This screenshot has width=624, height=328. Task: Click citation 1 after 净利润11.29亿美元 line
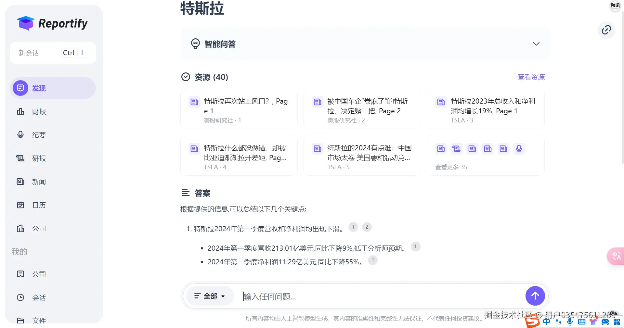(373, 260)
